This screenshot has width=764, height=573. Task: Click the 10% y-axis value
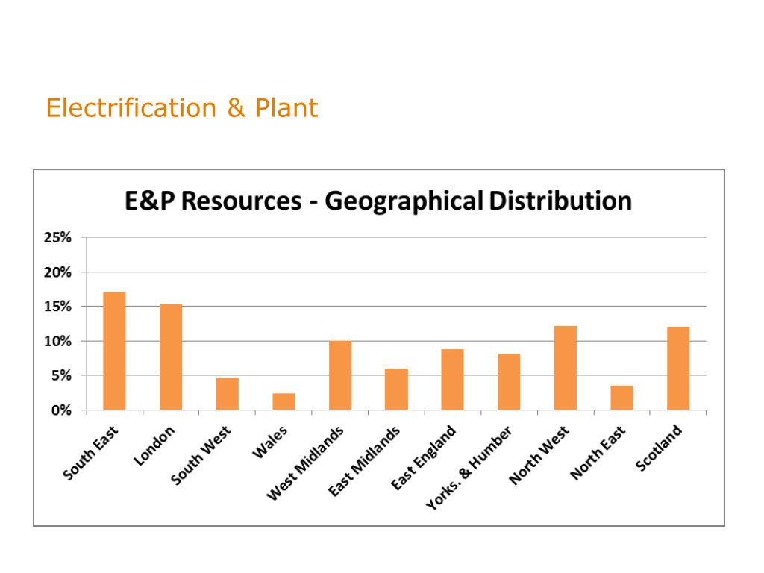tap(57, 342)
